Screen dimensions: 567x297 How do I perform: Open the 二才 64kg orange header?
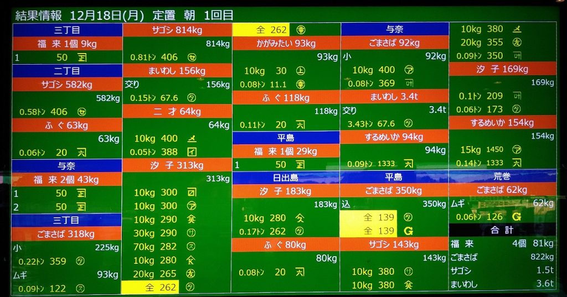click(x=177, y=111)
